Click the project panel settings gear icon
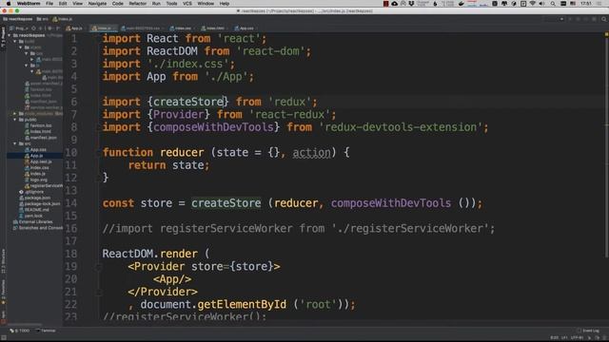 pyautogui.click(x=49, y=28)
